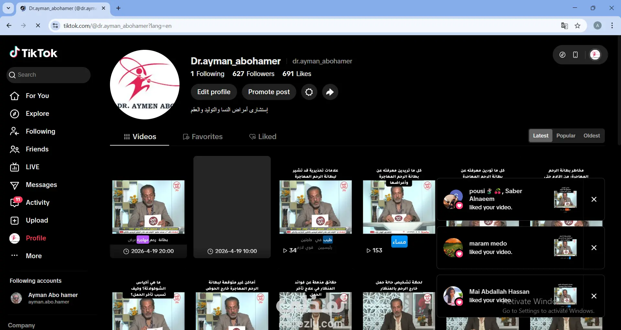
Task: Open the profile picture avatar
Action: (x=145, y=84)
